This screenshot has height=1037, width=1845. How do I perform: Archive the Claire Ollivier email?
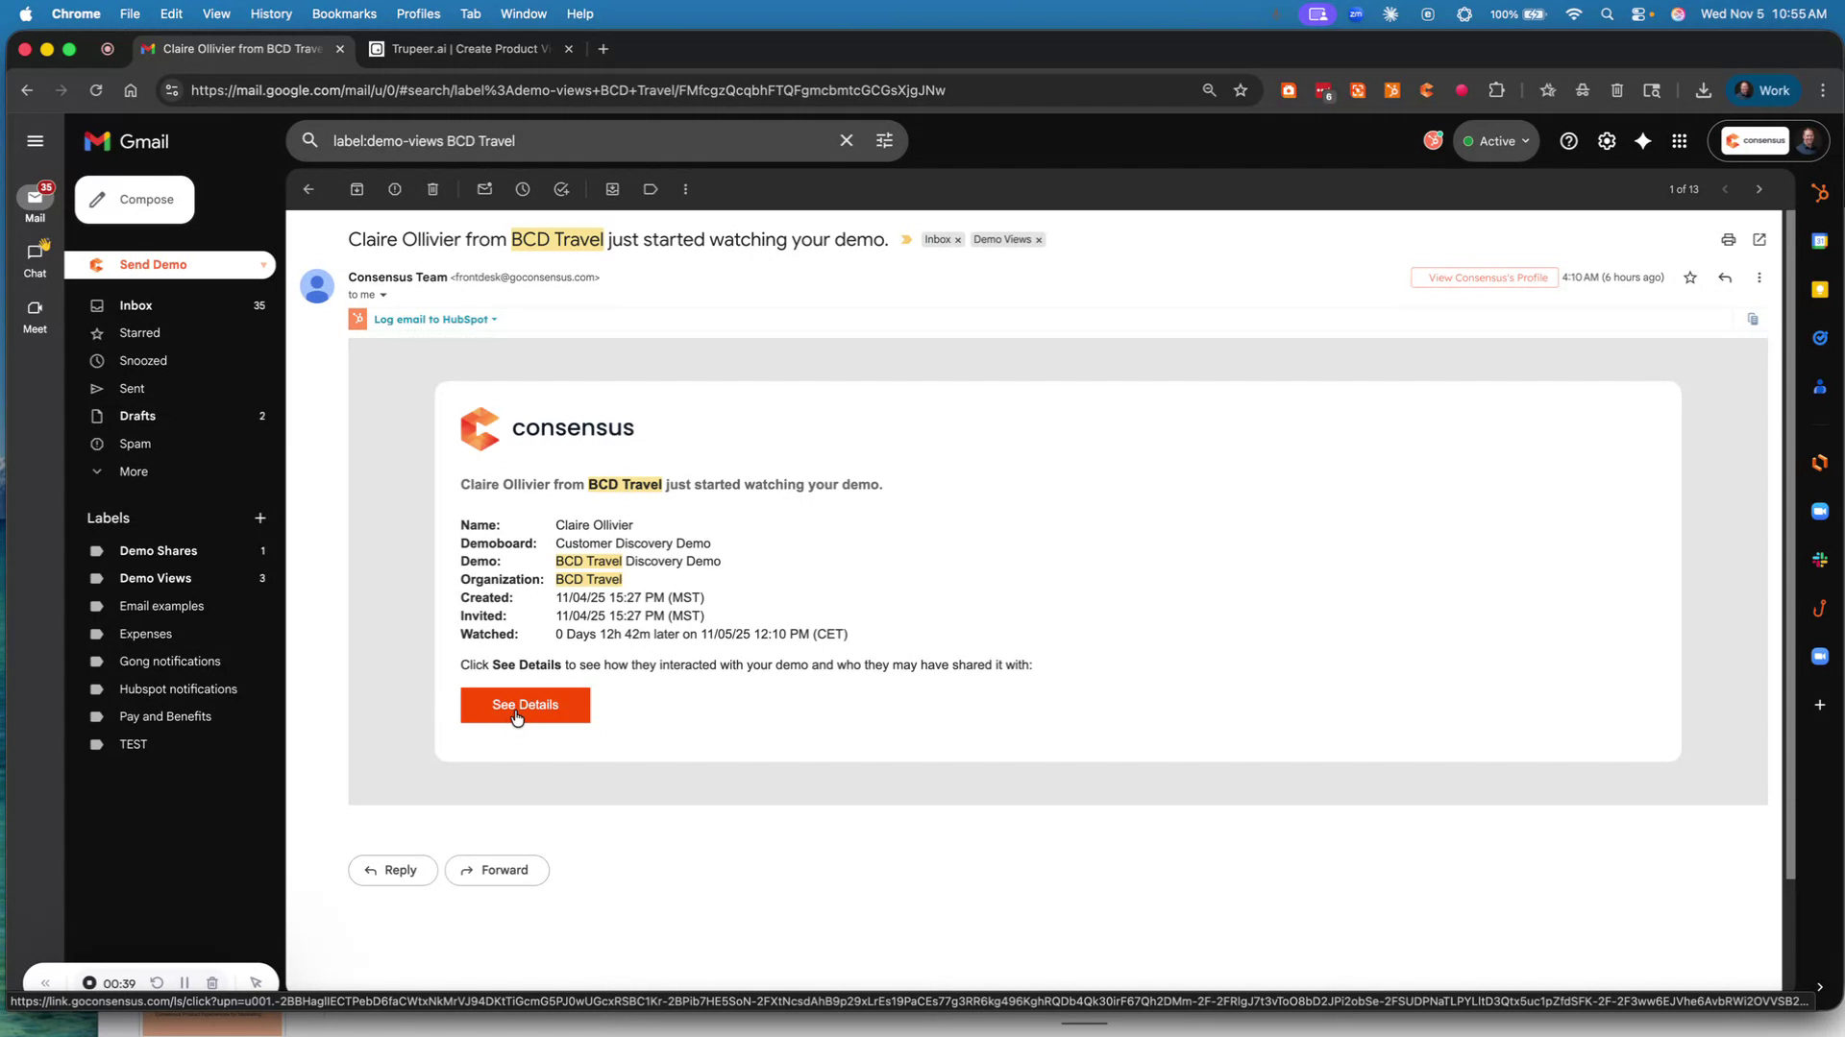tap(357, 189)
